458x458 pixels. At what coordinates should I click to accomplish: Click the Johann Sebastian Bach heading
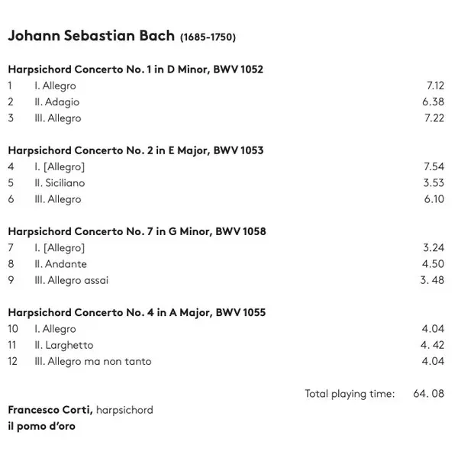(x=91, y=37)
